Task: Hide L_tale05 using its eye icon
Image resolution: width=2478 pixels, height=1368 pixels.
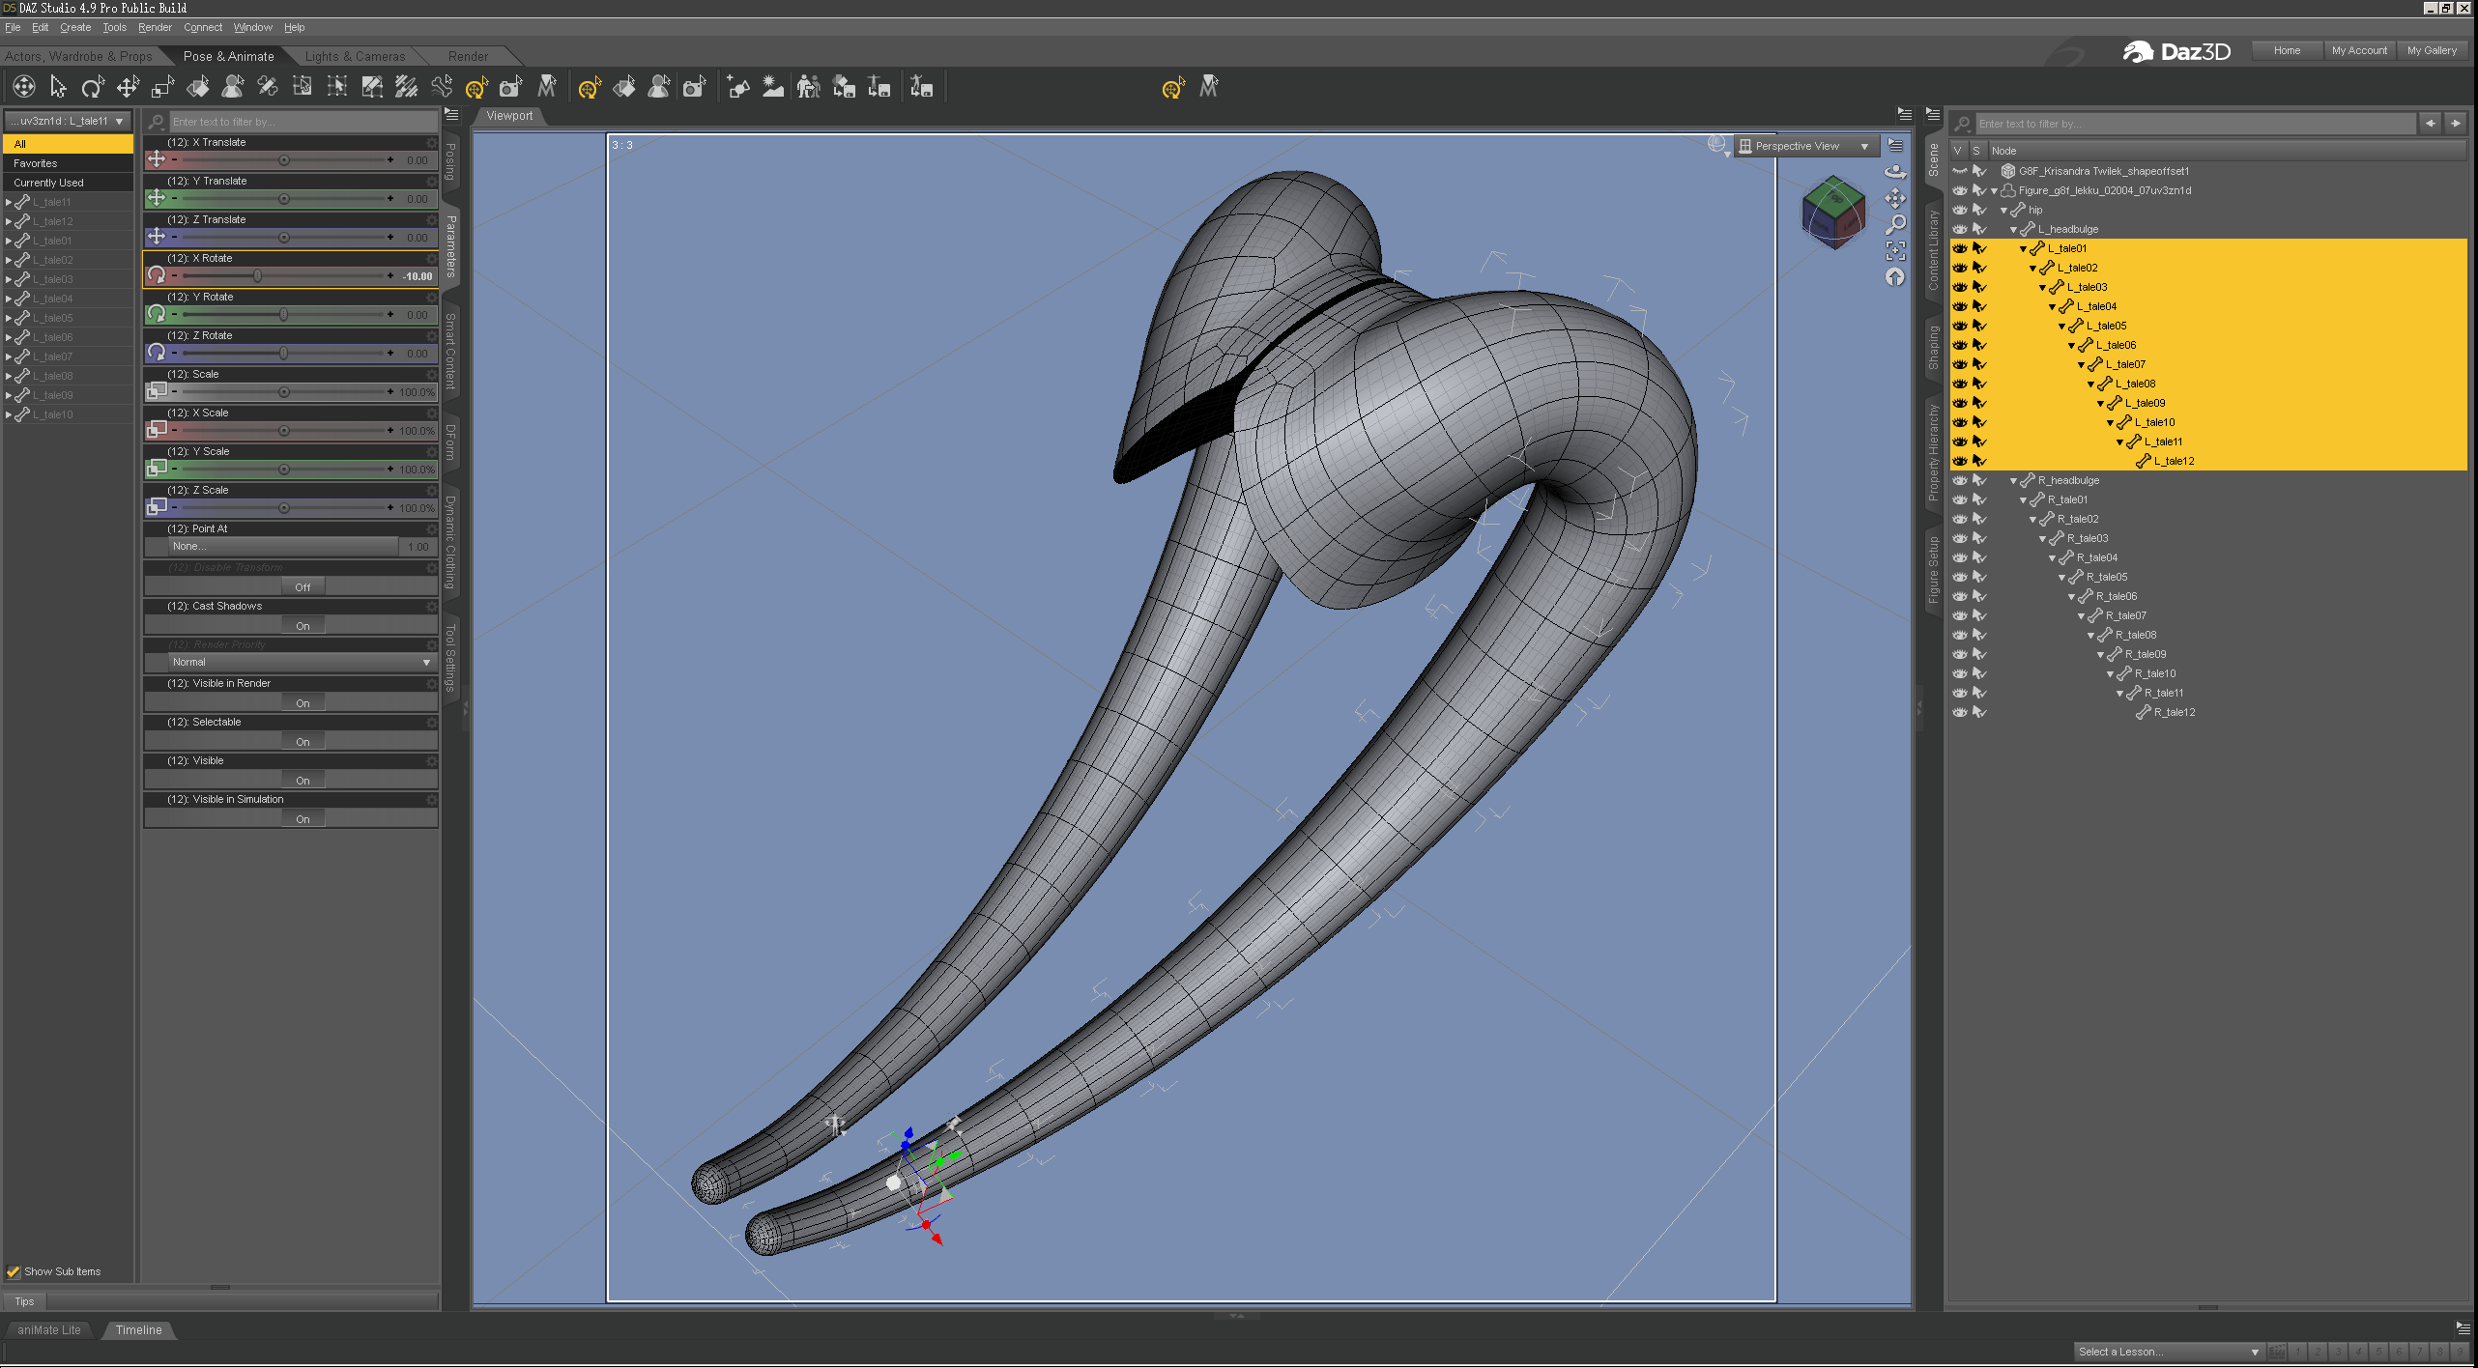Action: pyautogui.click(x=1959, y=326)
